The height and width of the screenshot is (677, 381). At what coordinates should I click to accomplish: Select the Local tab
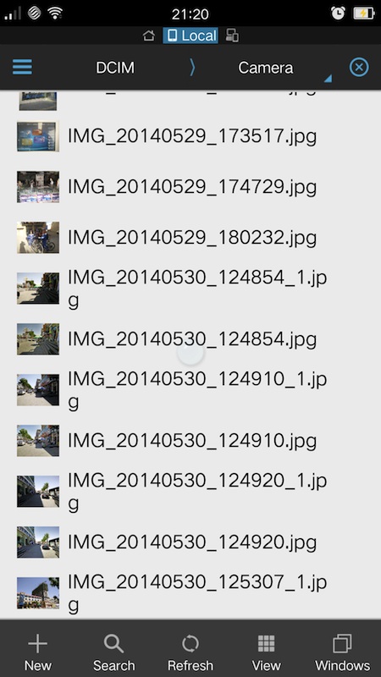(x=190, y=36)
